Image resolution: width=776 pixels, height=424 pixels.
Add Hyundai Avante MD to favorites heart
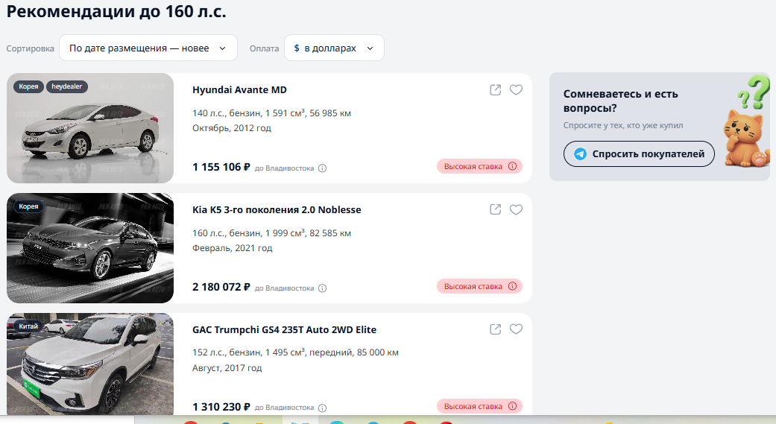516,89
